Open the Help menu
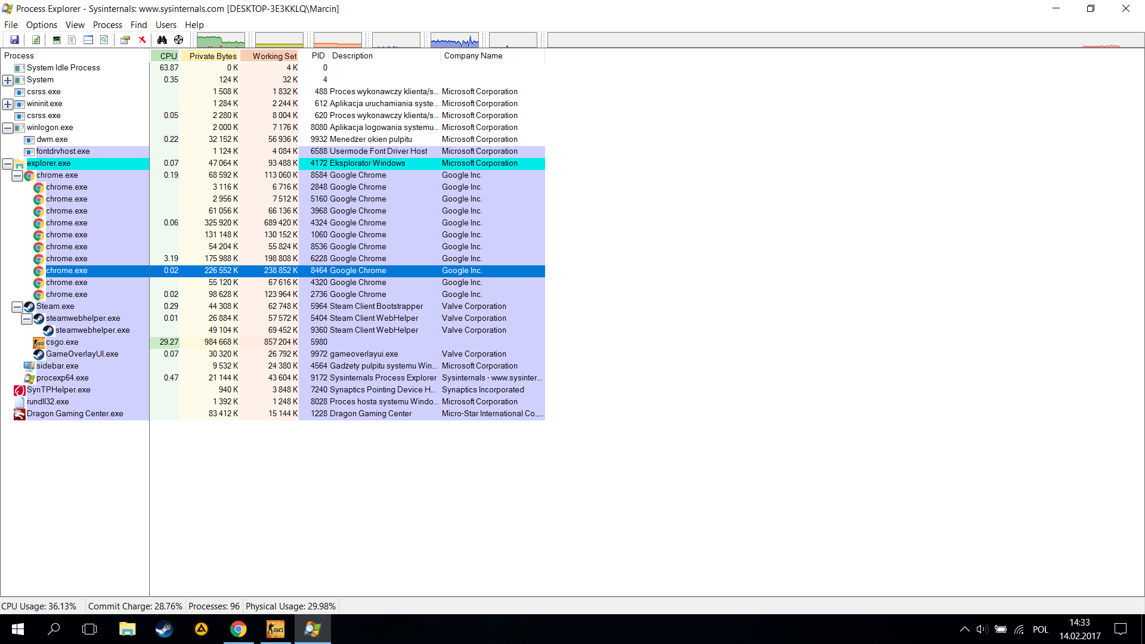The width and height of the screenshot is (1145, 644). click(x=194, y=25)
